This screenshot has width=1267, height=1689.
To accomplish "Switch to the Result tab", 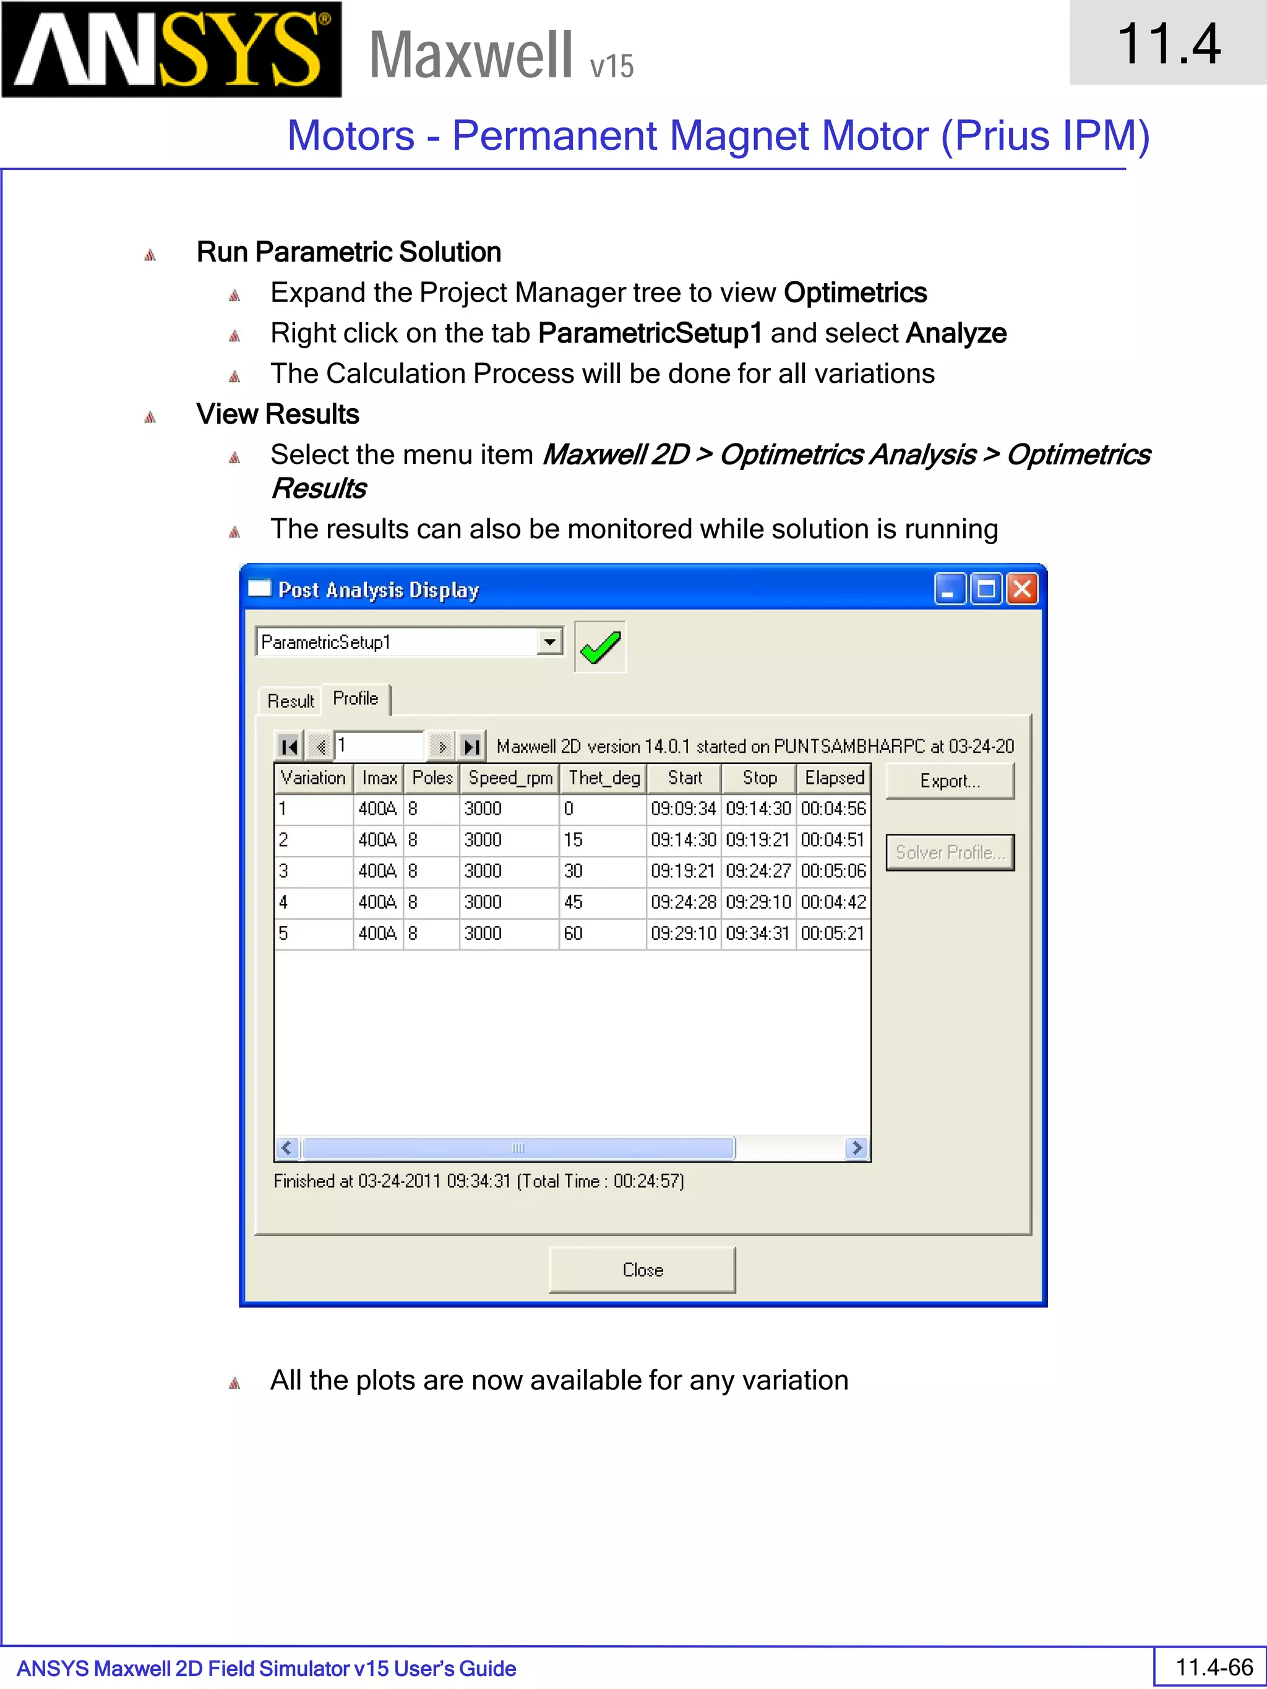I will (290, 701).
